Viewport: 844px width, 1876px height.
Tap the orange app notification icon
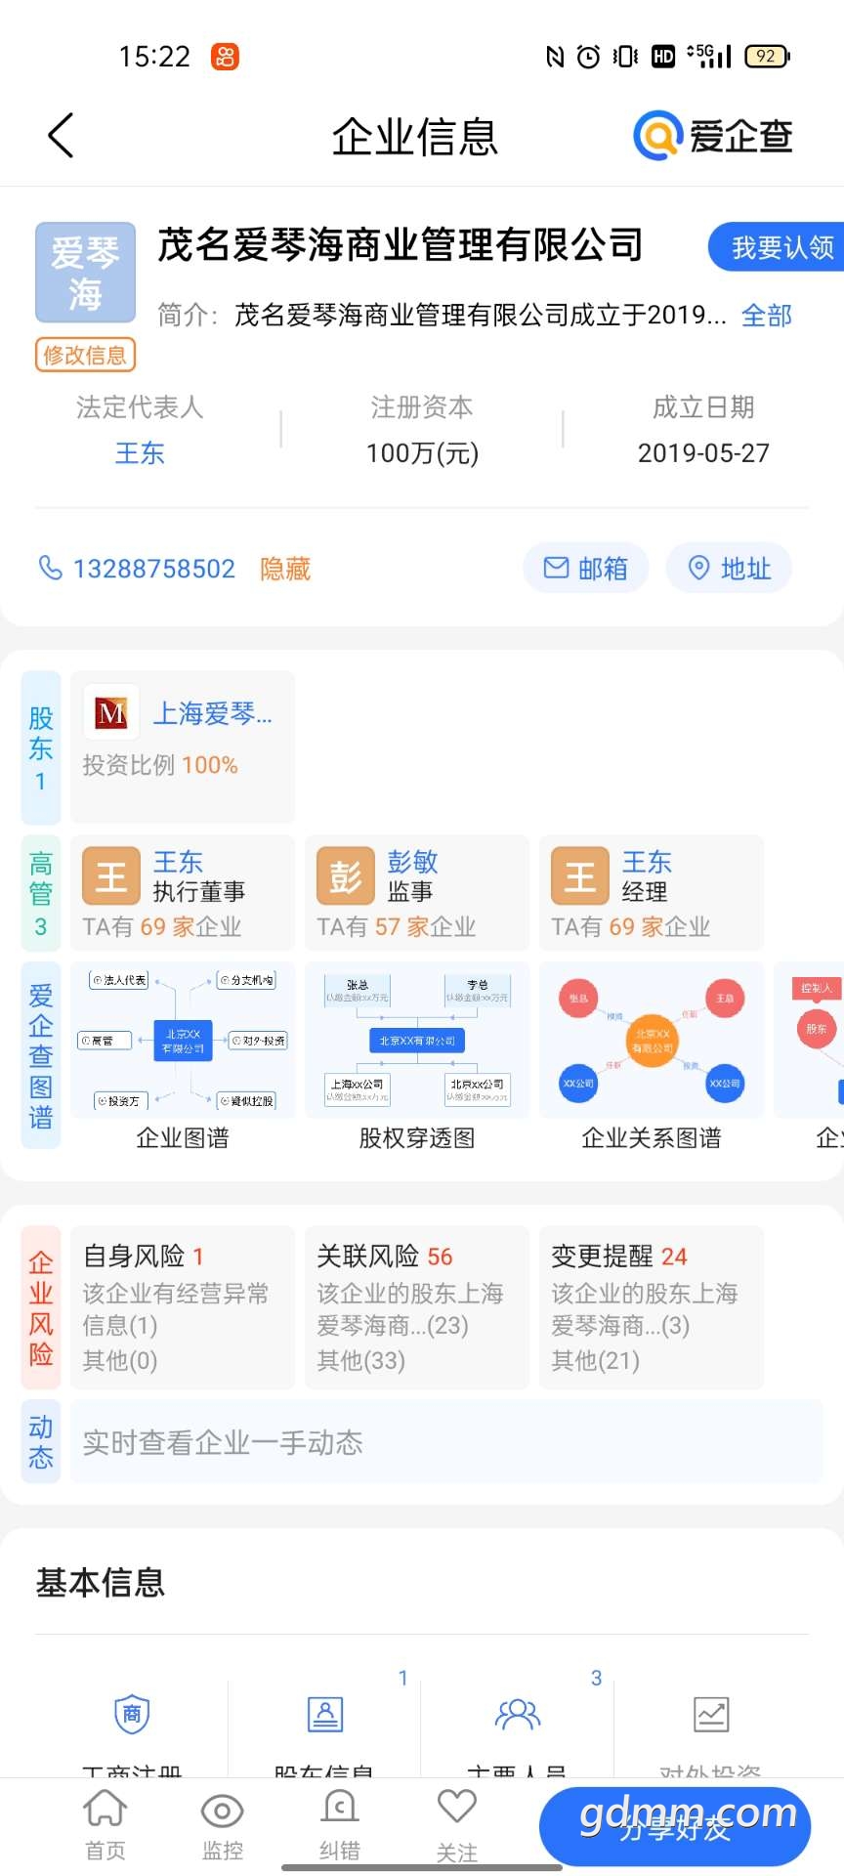(226, 57)
